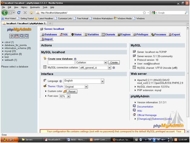The image size is (190, 143).
Task: Open the SQL documentation icon in sidebar
Action: [x=27, y=36]
